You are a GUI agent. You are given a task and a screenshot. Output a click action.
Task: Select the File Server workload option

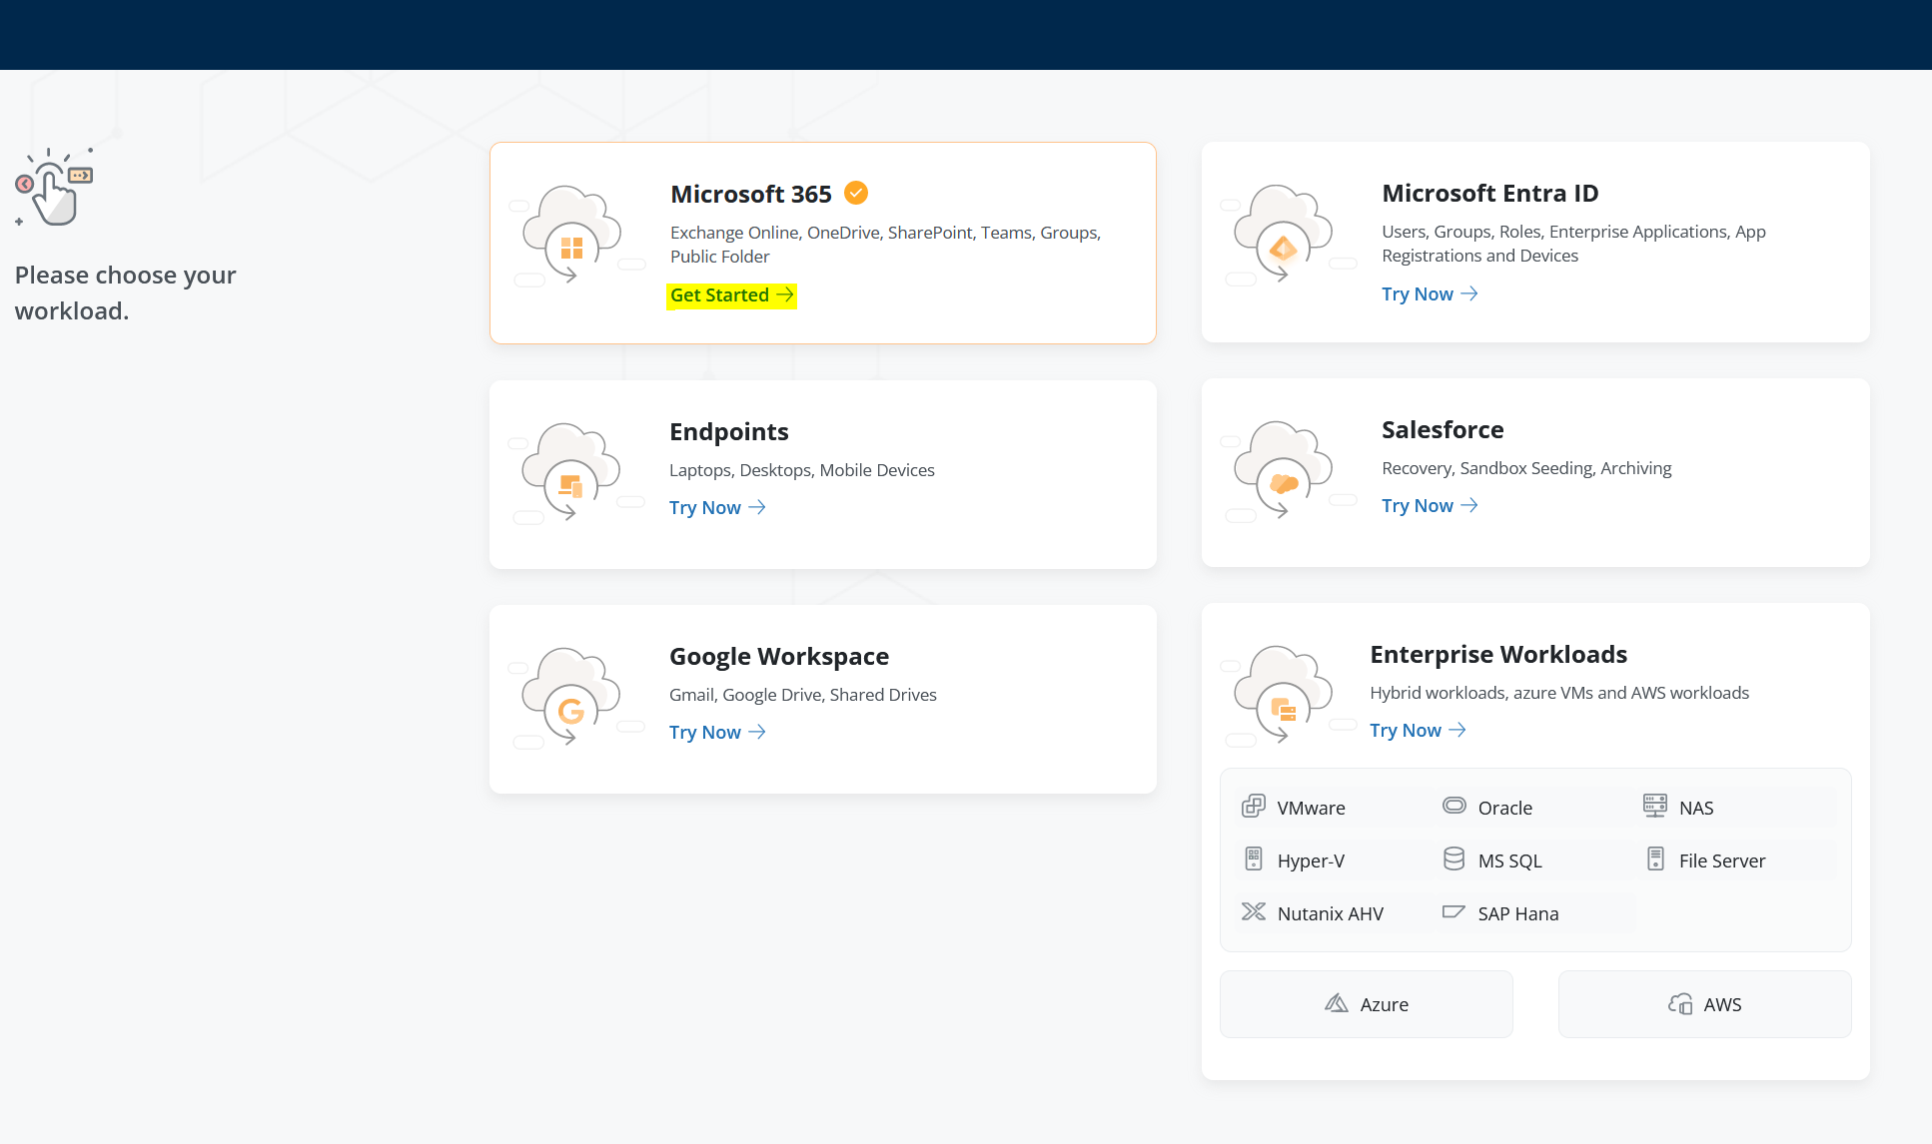(1720, 860)
